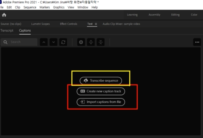Open the Edit menu

click(x=9, y=7)
